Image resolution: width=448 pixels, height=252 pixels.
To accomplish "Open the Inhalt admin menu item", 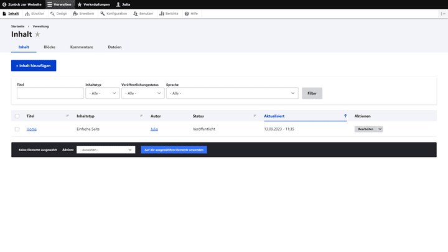I will 11,14.
